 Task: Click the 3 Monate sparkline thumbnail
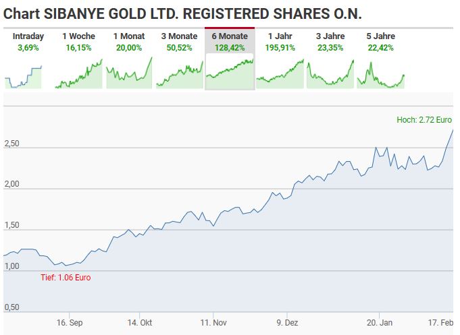(x=179, y=73)
